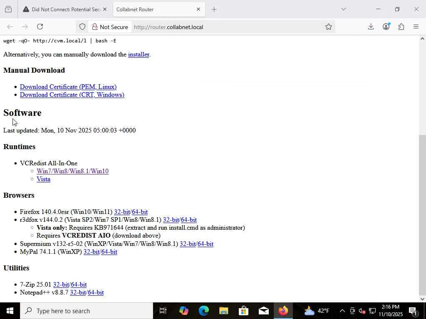Open Task View on taskbar
The height and width of the screenshot is (319, 426).
163,311
